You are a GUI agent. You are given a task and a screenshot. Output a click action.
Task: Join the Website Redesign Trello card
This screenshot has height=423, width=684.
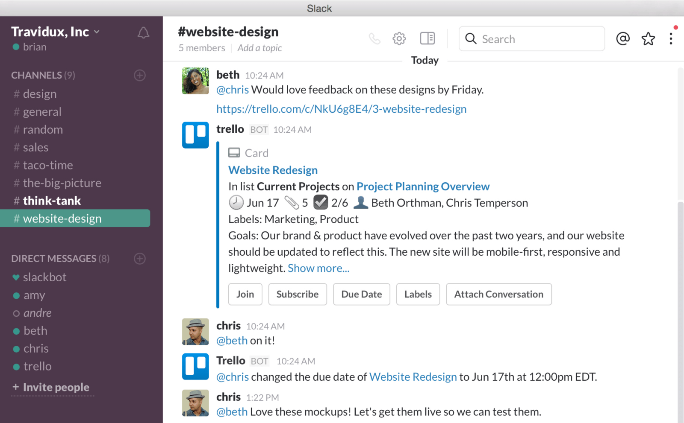click(245, 294)
